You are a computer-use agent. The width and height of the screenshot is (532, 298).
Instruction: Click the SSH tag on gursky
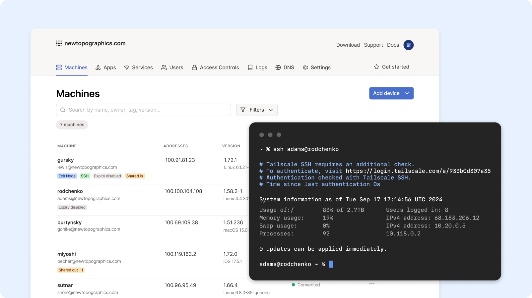tap(85, 176)
